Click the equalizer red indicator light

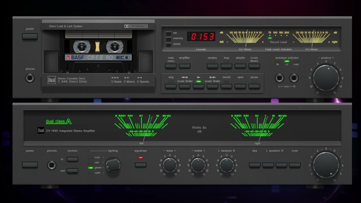141,158
